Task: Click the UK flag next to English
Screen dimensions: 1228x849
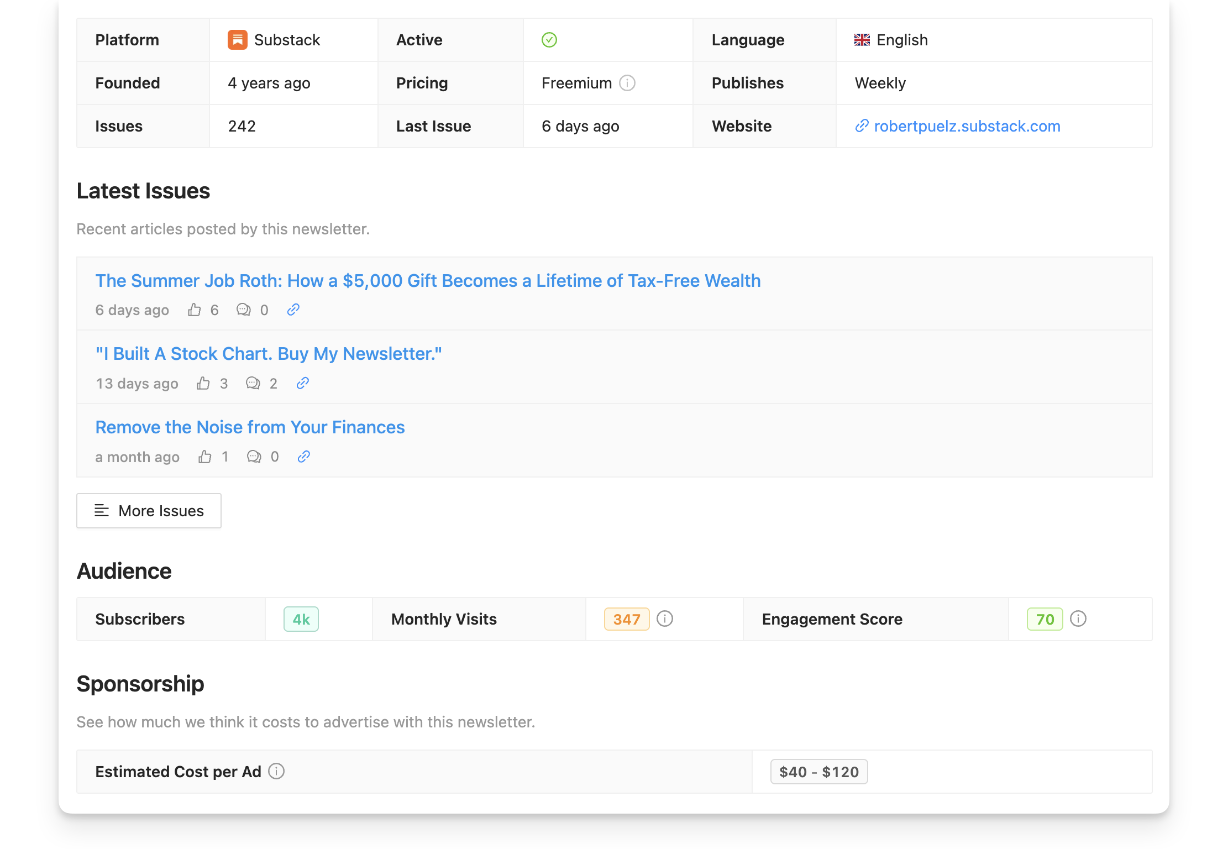Action: pos(862,39)
